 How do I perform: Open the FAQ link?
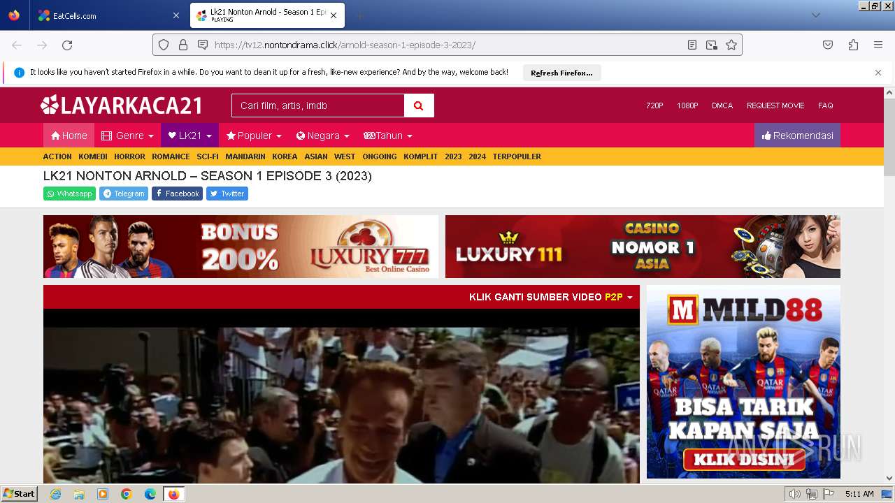(x=826, y=105)
